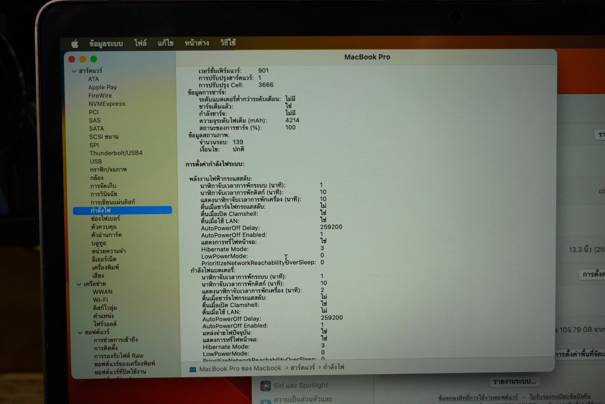Open the Apple menu logo
The width and height of the screenshot is (605, 404).
coord(75,44)
